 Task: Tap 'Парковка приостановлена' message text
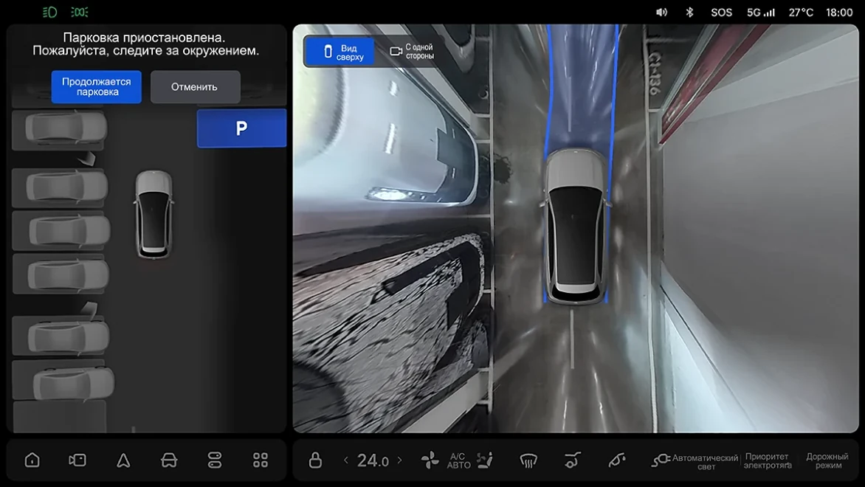(144, 38)
